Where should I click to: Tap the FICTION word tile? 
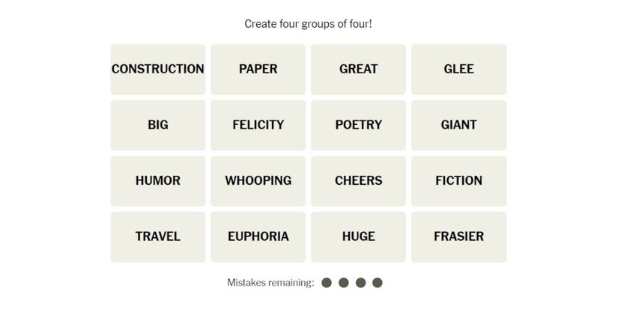[x=458, y=180]
